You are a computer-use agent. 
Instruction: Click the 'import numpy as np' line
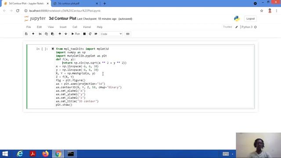click(x=71, y=52)
